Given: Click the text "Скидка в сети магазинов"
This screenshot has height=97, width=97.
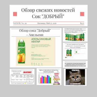Looking at the screenshot, I should tap(16, 72).
